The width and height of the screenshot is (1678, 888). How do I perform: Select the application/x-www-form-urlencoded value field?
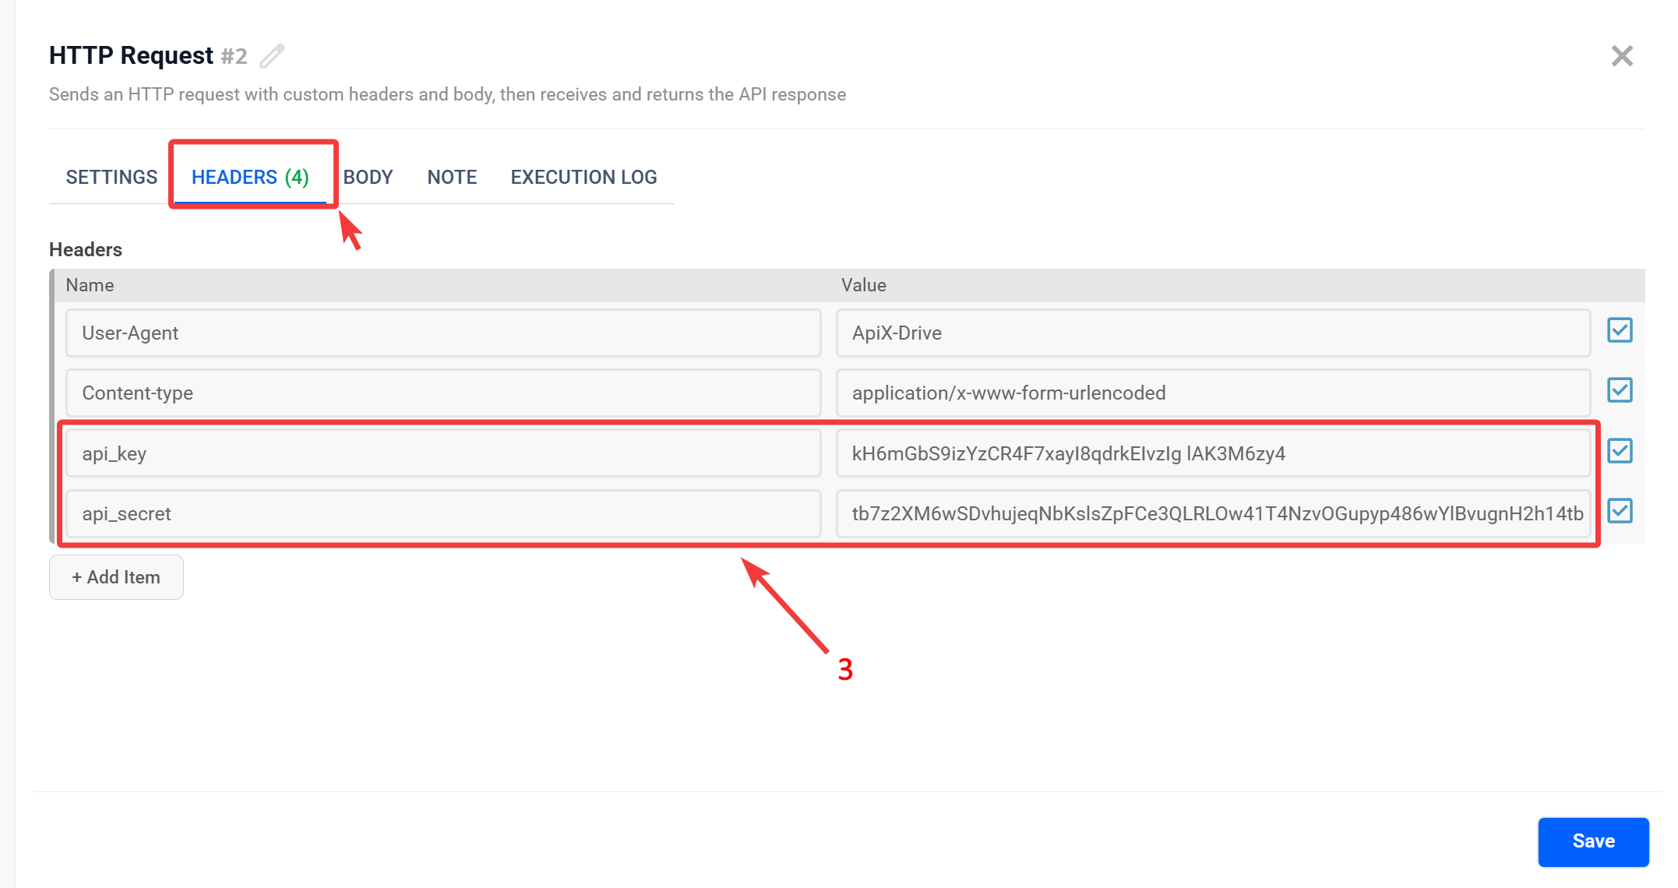pyautogui.click(x=1213, y=393)
